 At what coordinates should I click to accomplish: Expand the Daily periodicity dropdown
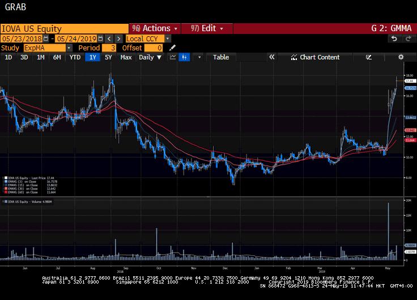tap(150, 57)
